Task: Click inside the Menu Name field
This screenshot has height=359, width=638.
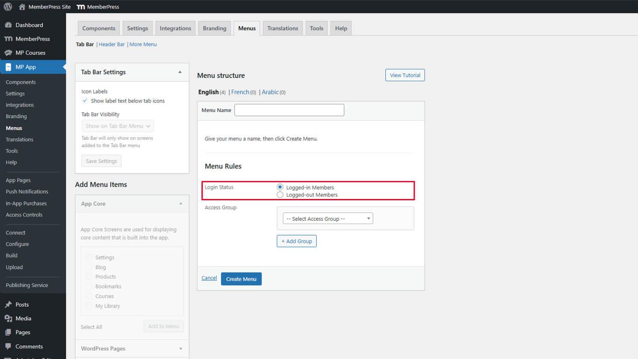Action: point(289,110)
